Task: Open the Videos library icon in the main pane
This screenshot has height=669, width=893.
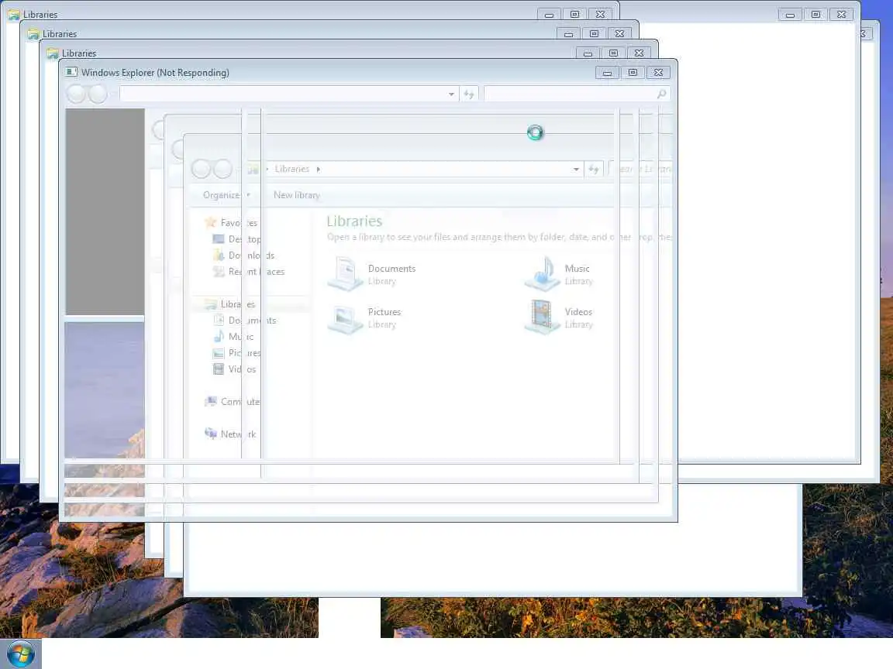Action: (x=542, y=317)
